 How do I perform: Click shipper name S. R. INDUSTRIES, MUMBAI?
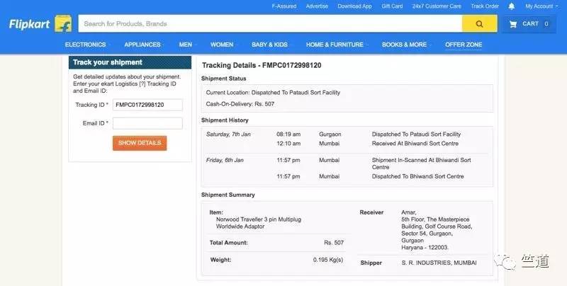tap(439, 263)
